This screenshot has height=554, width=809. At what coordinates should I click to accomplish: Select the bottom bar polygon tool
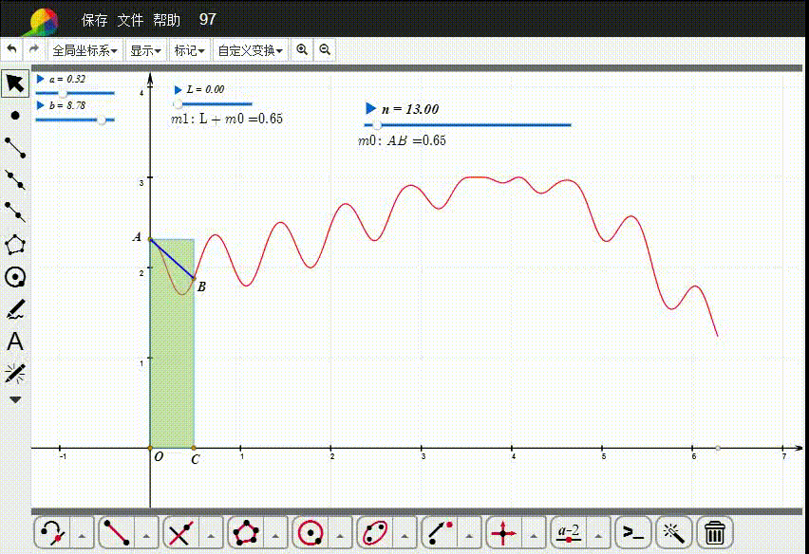[x=246, y=532]
